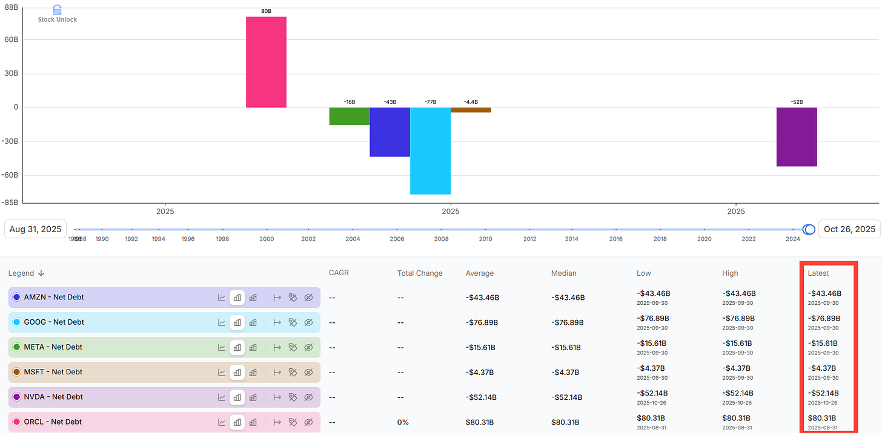Select line chart view for META Net Debt
This screenshot has width=882, height=433.
point(221,347)
